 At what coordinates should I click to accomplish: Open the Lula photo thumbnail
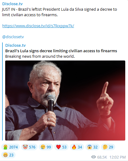(x=65, y=101)
